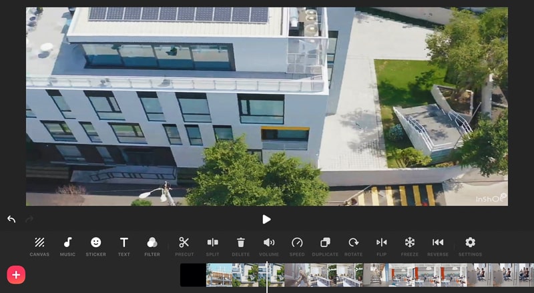Add music with the Music icon

pyautogui.click(x=67, y=246)
